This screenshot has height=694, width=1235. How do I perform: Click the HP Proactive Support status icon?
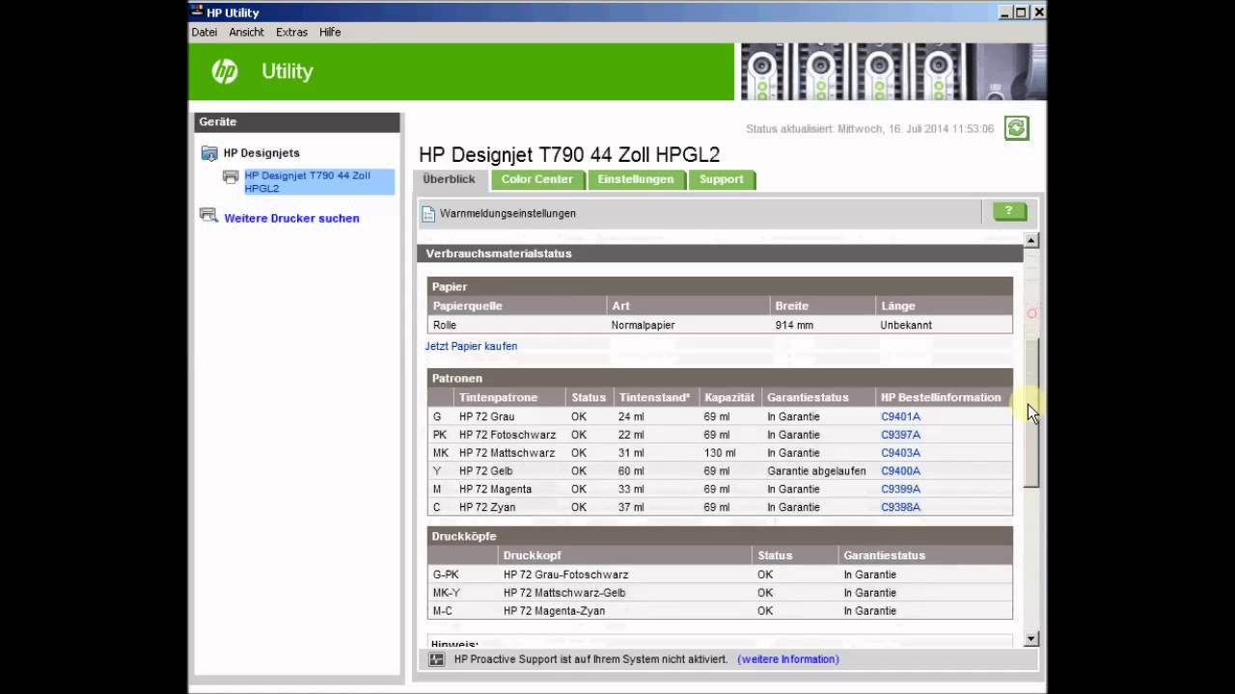(437, 659)
